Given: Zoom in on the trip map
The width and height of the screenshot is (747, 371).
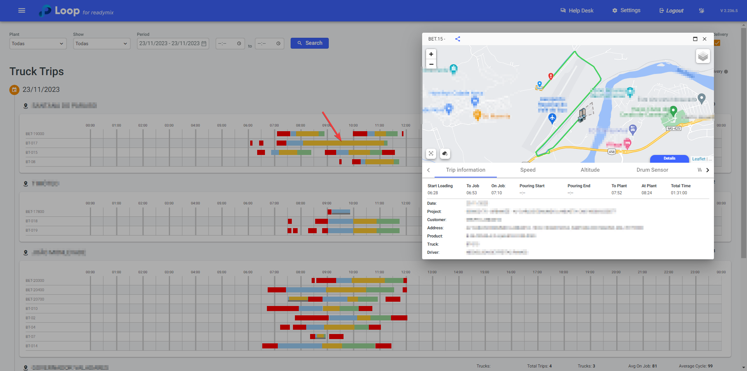Looking at the screenshot, I should pyautogui.click(x=431, y=54).
